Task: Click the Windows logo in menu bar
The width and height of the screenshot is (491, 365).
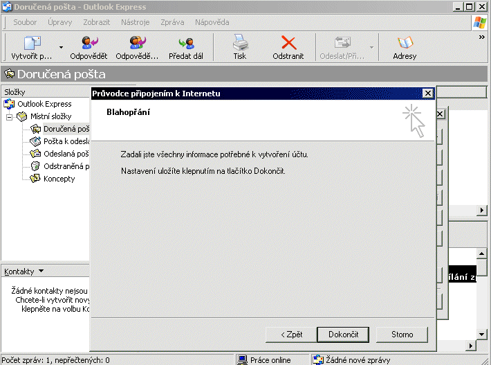Action: (480, 23)
